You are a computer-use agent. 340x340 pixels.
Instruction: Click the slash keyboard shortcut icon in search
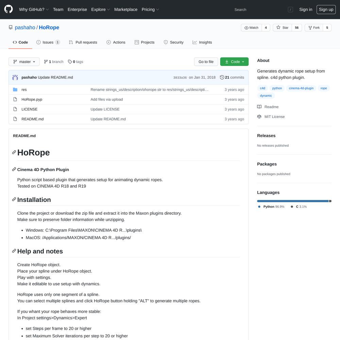(290, 10)
